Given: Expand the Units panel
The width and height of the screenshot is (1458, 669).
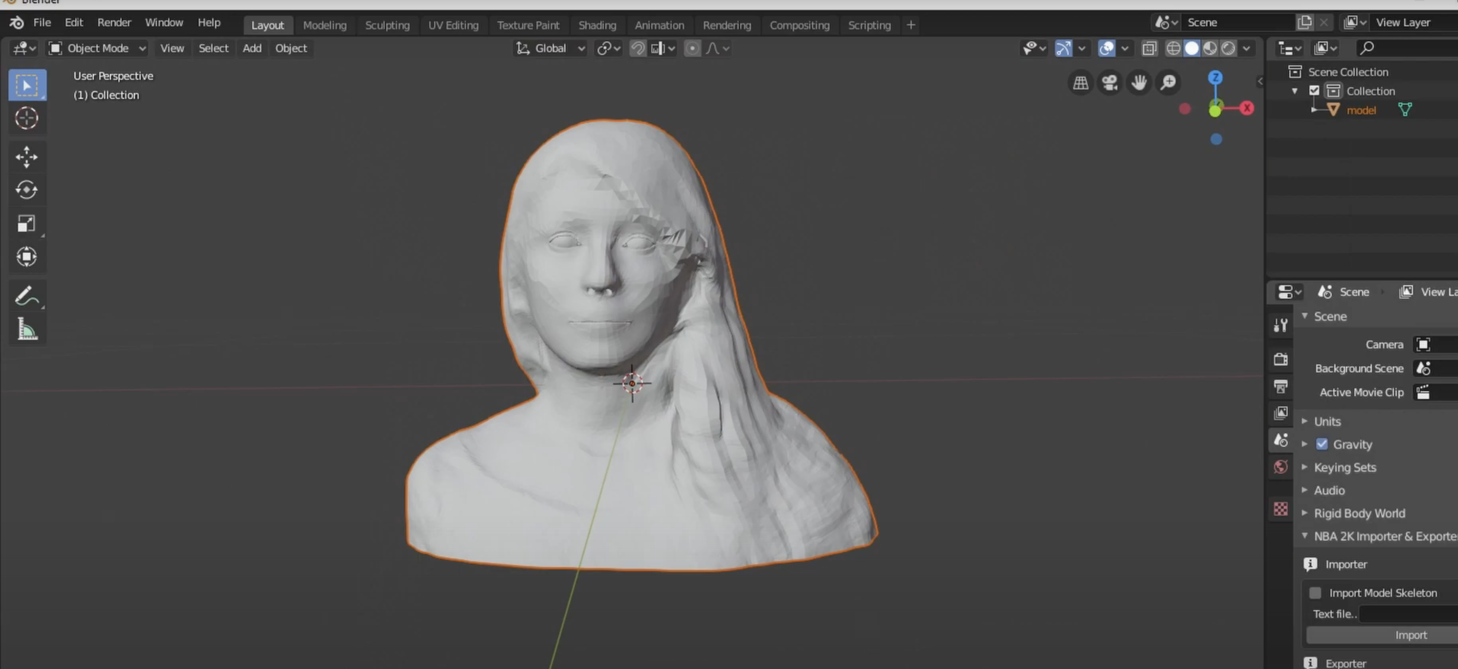Looking at the screenshot, I should (1327, 421).
